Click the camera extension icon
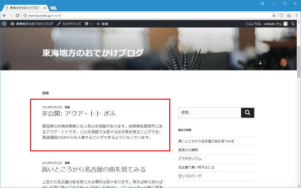Image resolution: width=301 pixels, height=188 pixels. tap(289, 16)
